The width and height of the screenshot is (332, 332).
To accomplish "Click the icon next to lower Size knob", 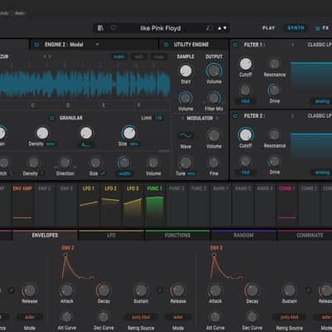I will [103, 173].
